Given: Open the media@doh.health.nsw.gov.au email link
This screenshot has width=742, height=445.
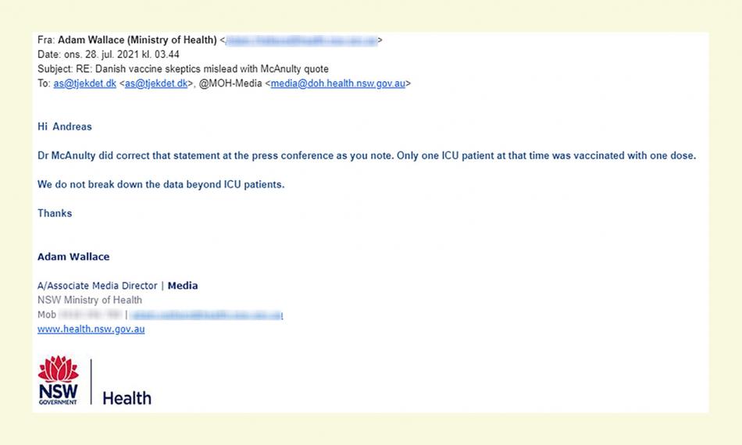Looking at the screenshot, I should point(337,84).
